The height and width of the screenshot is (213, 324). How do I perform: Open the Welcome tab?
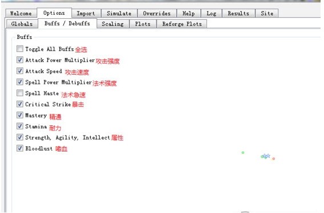(x=21, y=14)
